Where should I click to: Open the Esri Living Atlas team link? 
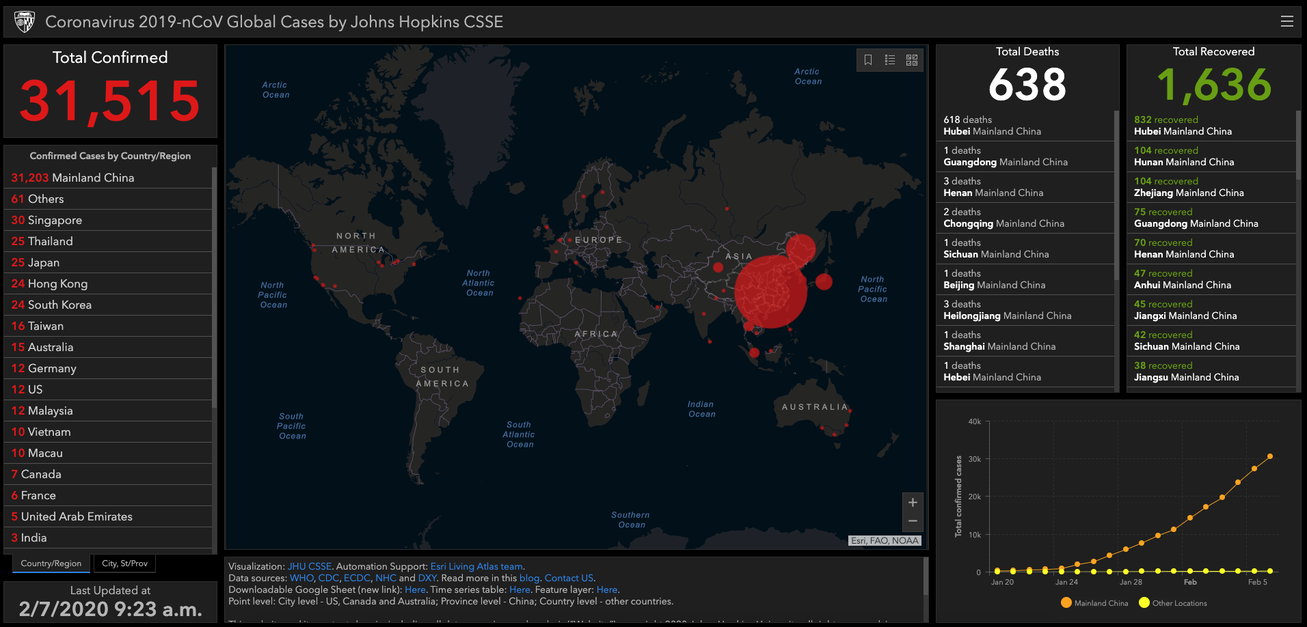click(x=476, y=566)
